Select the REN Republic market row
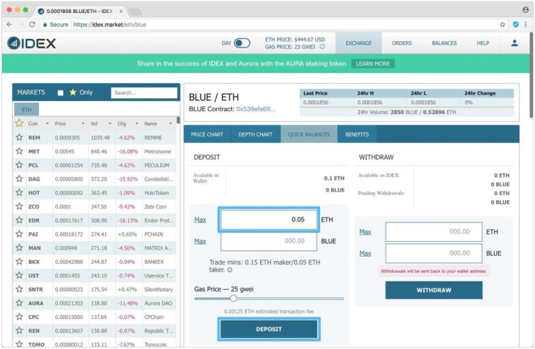Image resolution: width=535 pixels, height=349 pixels. [94, 331]
